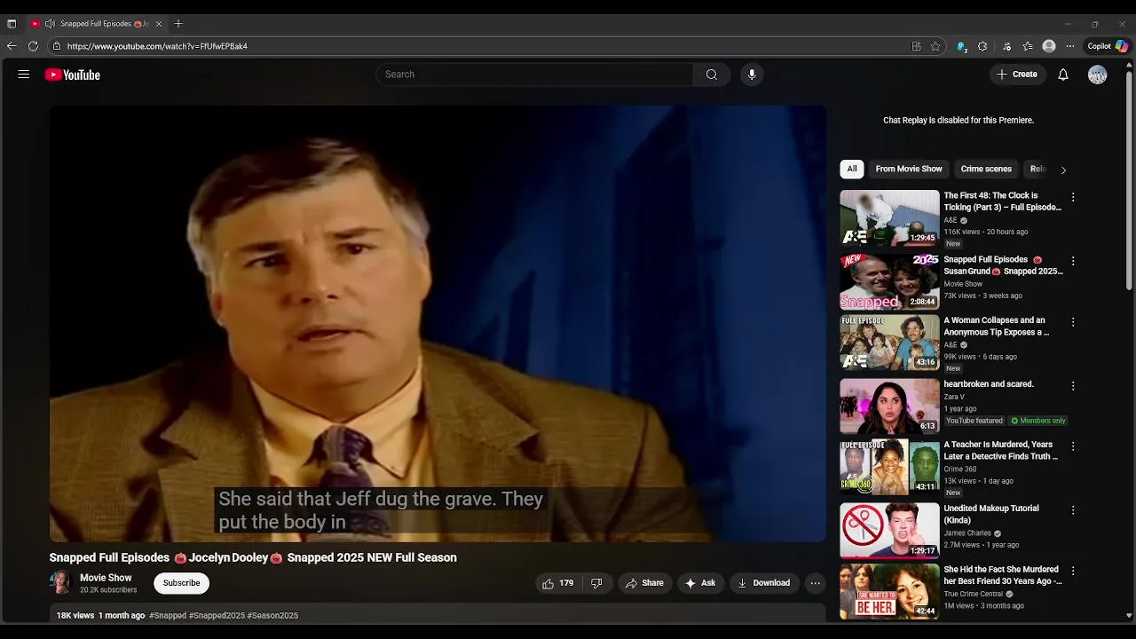This screenshot has width=1136, height=639.
Task: Open options for A Woman Collapses video
Action: pos(1073,322)
